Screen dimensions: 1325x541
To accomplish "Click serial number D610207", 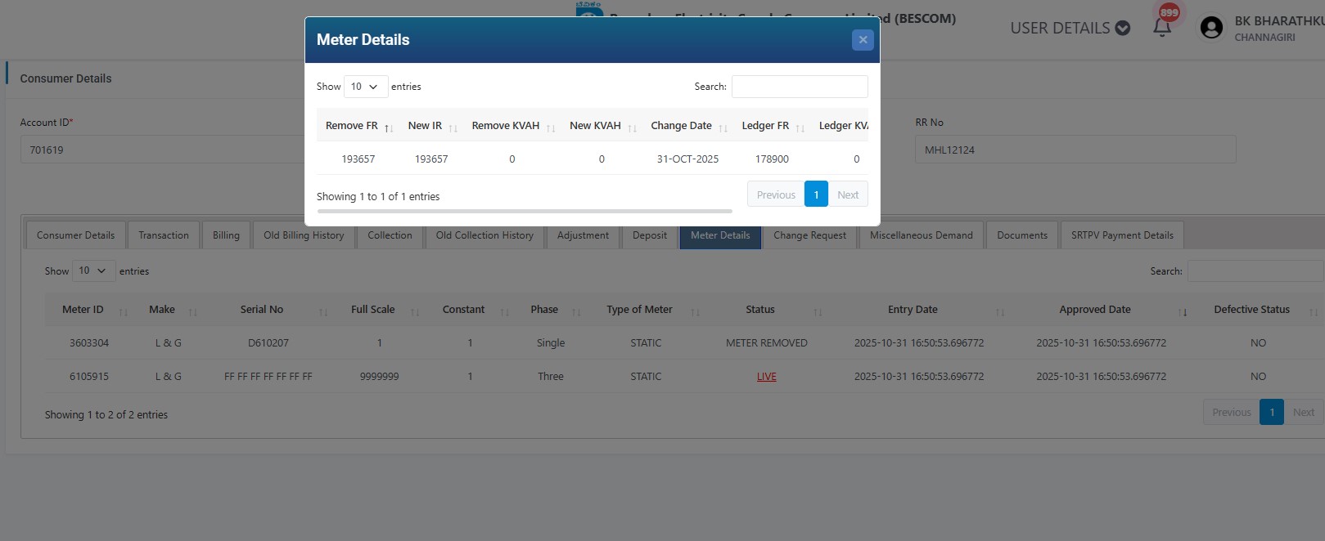I will pos(268,343).
